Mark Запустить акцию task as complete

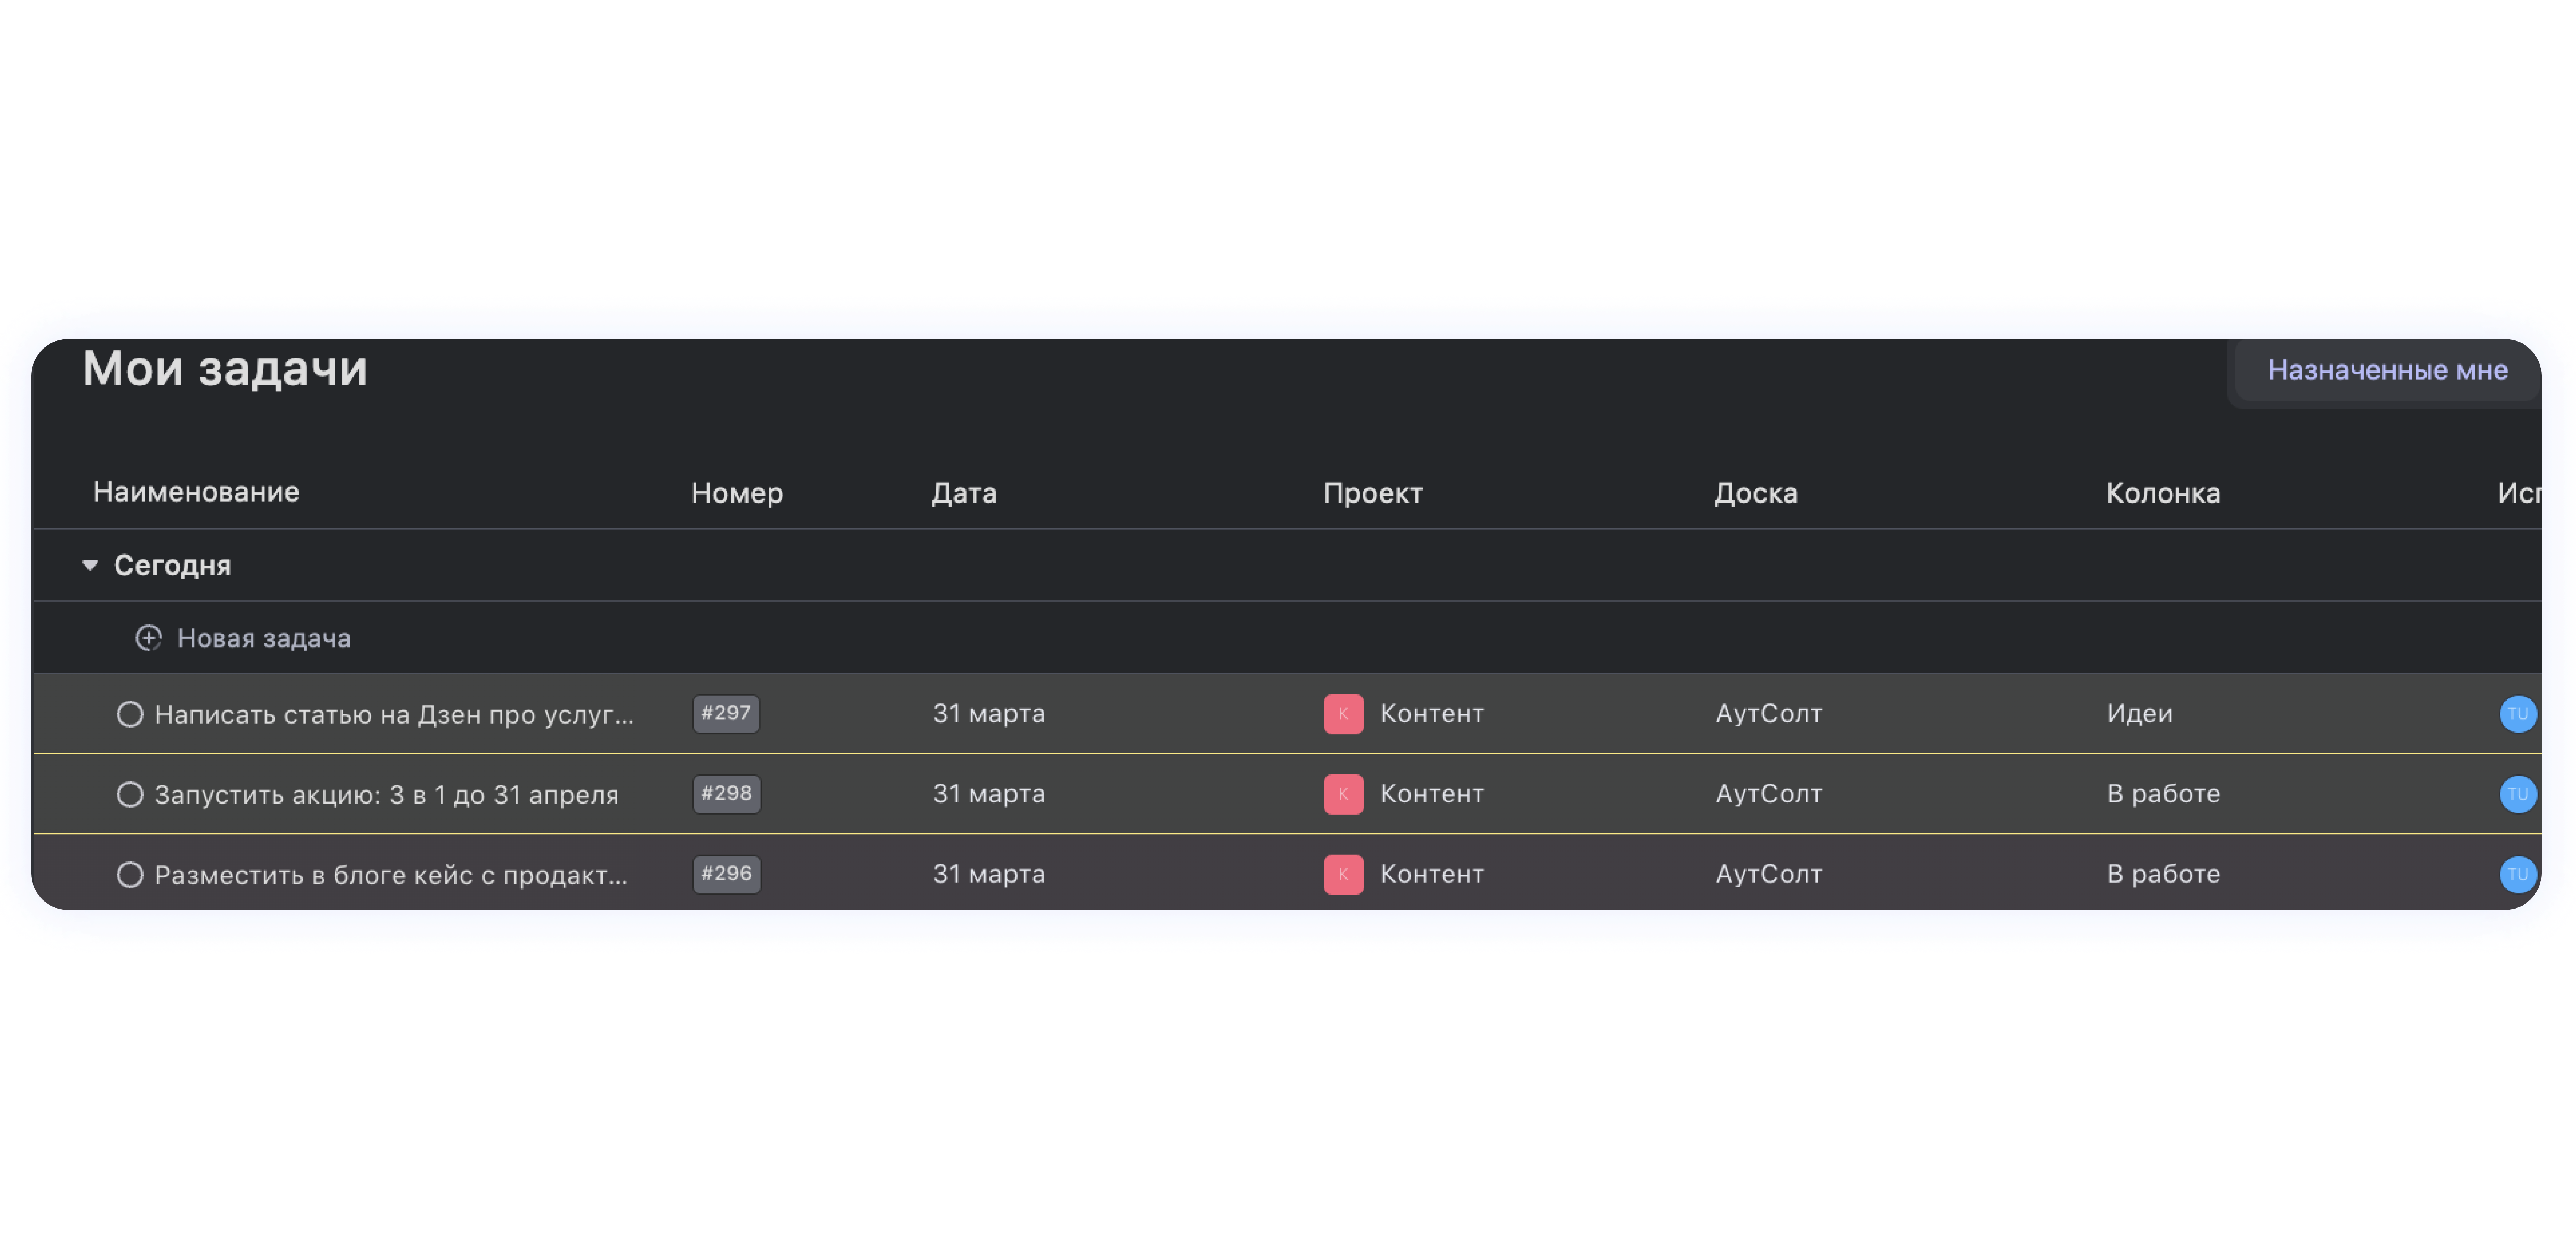tap(130, 794)
